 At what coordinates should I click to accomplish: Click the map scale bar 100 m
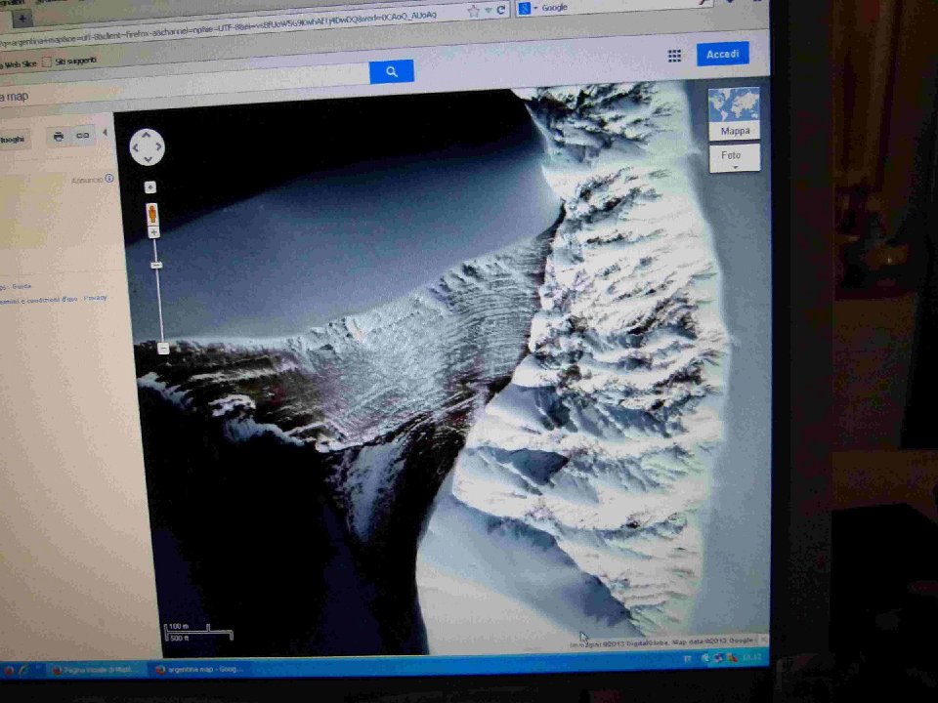coord(198,632)
